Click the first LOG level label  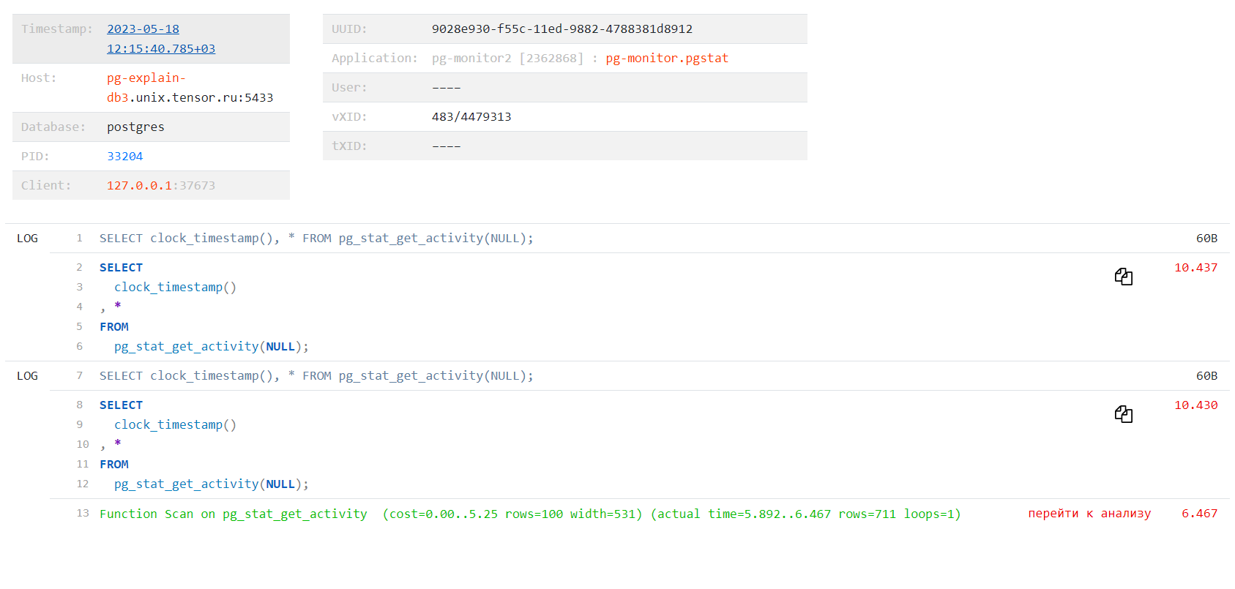pyautogui.click(x=27, y=239)
